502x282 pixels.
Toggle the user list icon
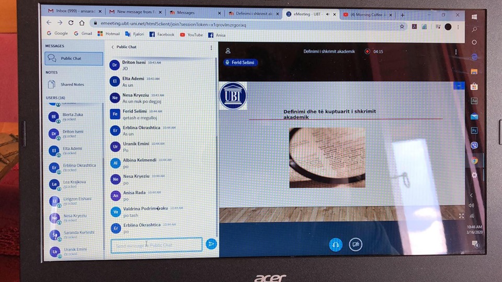click(x=227, y=51)
